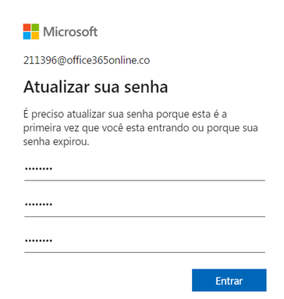The width and height of the screenshot is (284, 299).
Task: Click the Microsoft wordmark text
Action: coord(70,32)
